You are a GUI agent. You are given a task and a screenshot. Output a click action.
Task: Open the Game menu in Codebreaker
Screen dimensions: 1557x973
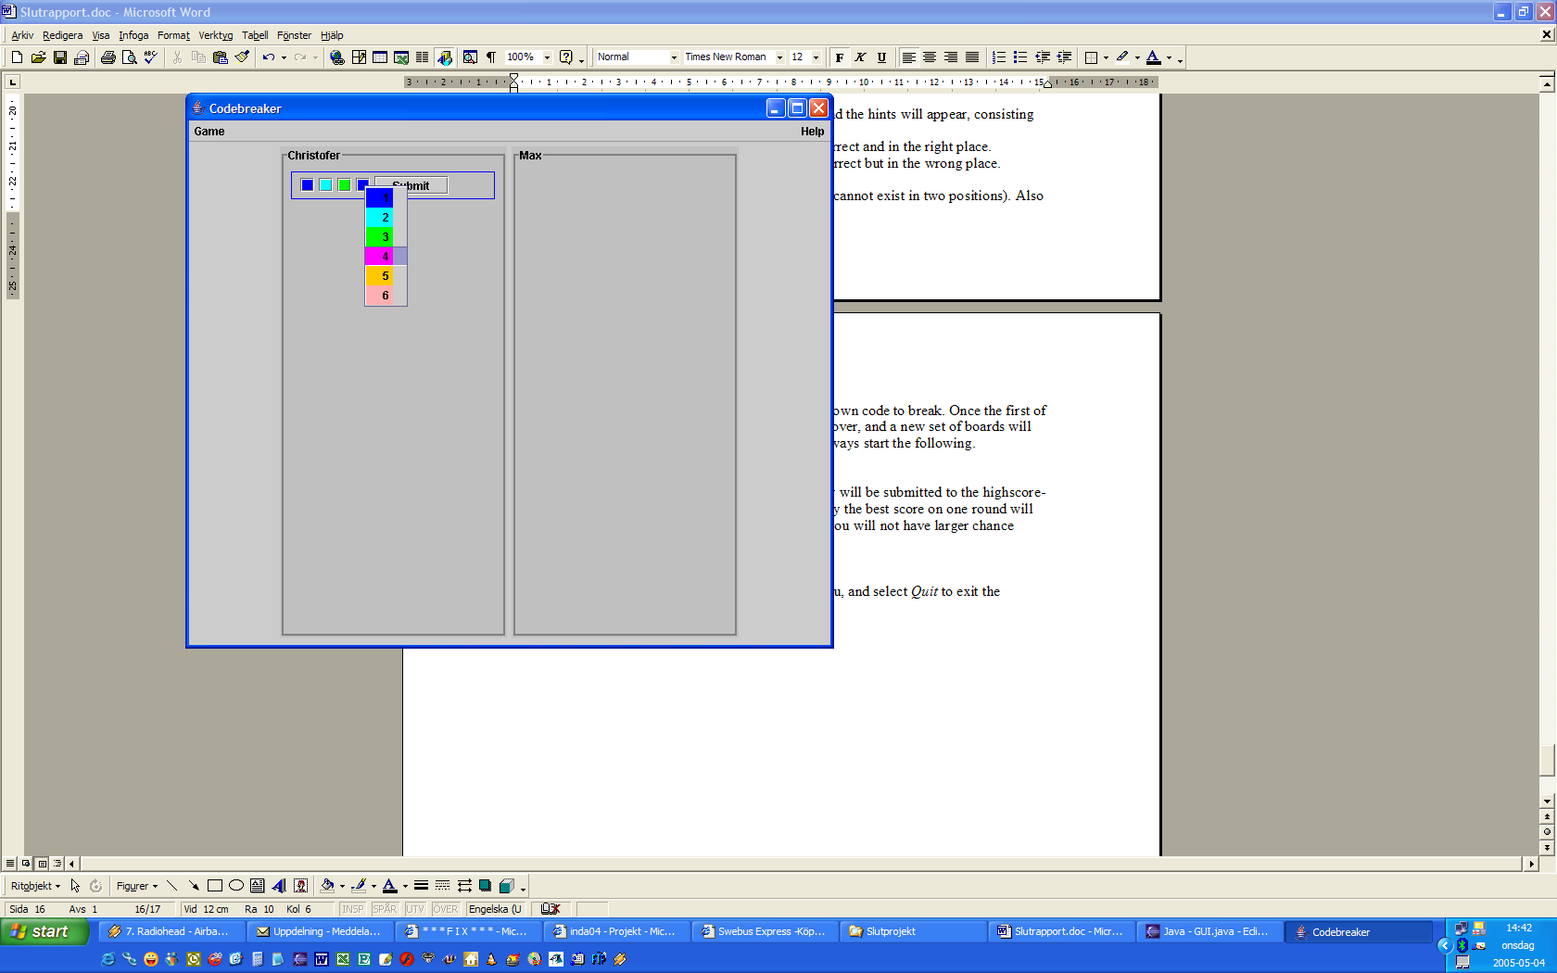point(209,132)
